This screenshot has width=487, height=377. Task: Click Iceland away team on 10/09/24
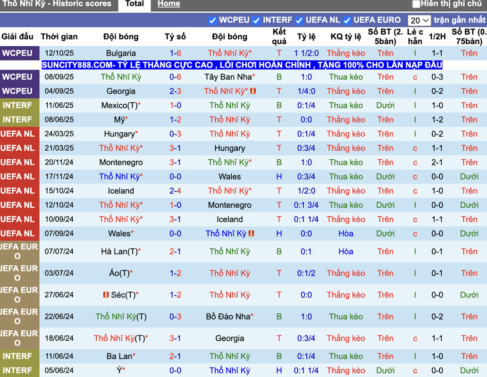click(229, 219)
